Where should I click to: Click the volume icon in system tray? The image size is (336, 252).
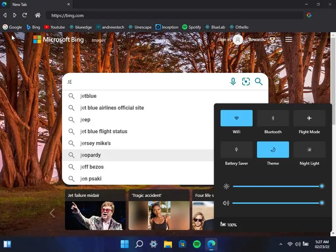coord(298,244)
